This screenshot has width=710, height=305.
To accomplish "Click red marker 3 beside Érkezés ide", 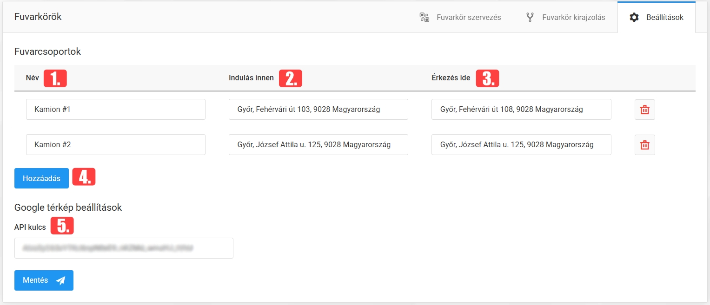I will click(x=487, y=78).
